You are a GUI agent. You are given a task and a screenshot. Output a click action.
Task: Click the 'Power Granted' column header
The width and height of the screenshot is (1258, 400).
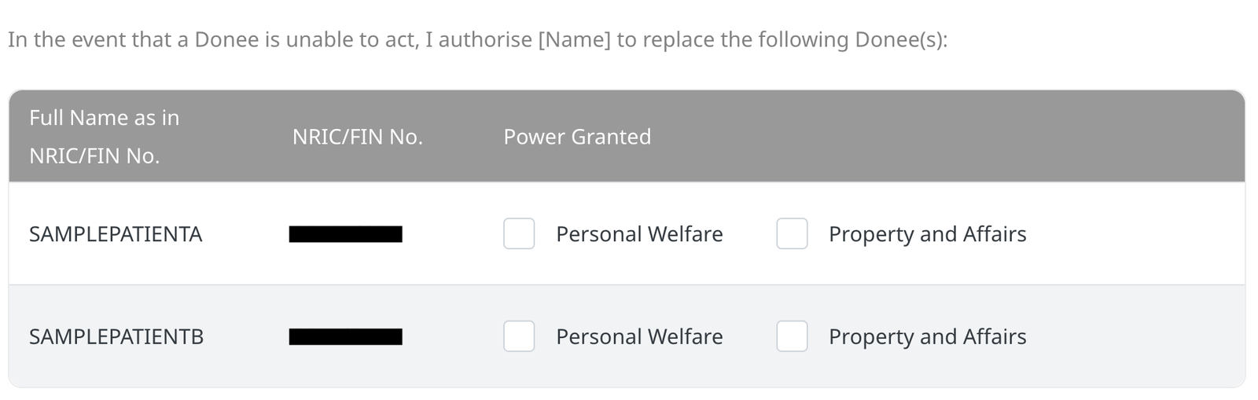click(577, 138)
